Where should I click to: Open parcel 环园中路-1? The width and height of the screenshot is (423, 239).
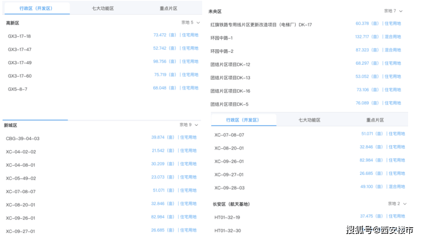tap(221, 38)
